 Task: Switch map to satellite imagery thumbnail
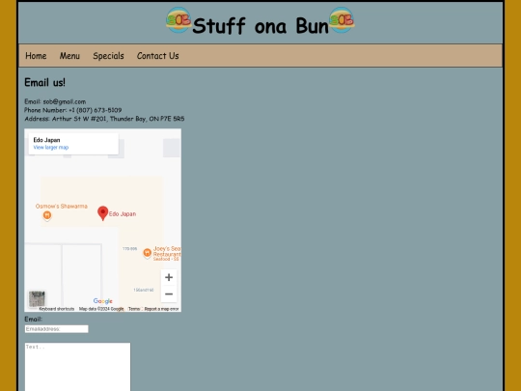tap(37, 298)
